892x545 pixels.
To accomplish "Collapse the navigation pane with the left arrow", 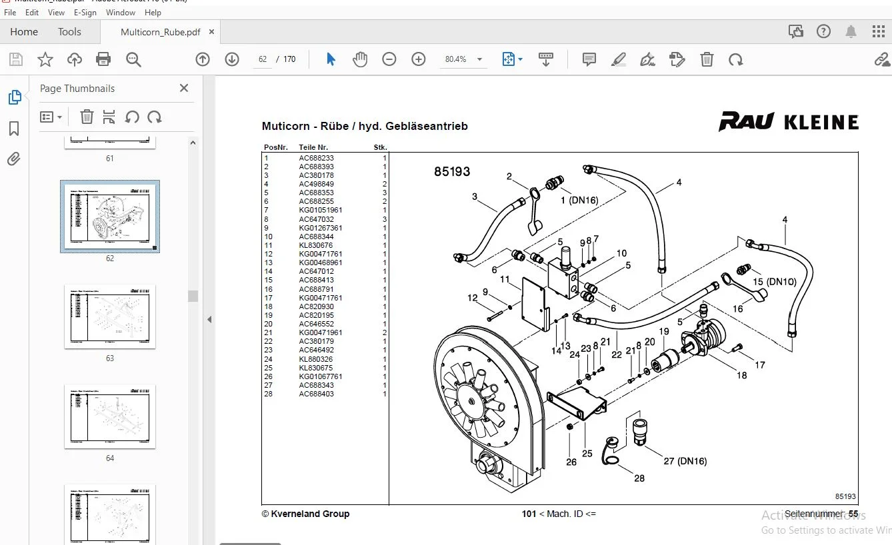I will pos(209,320).
